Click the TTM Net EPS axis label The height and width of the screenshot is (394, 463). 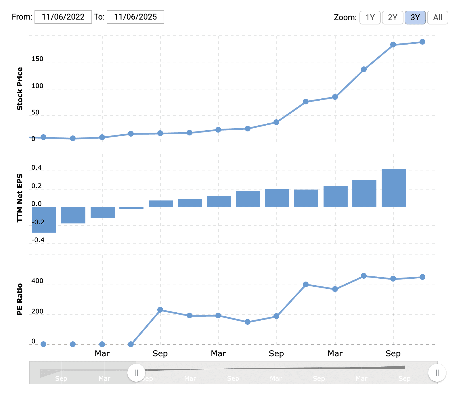tap(20, 200)
